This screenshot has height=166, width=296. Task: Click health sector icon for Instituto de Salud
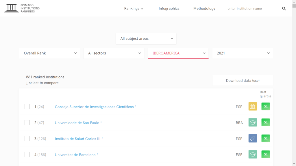253,139
